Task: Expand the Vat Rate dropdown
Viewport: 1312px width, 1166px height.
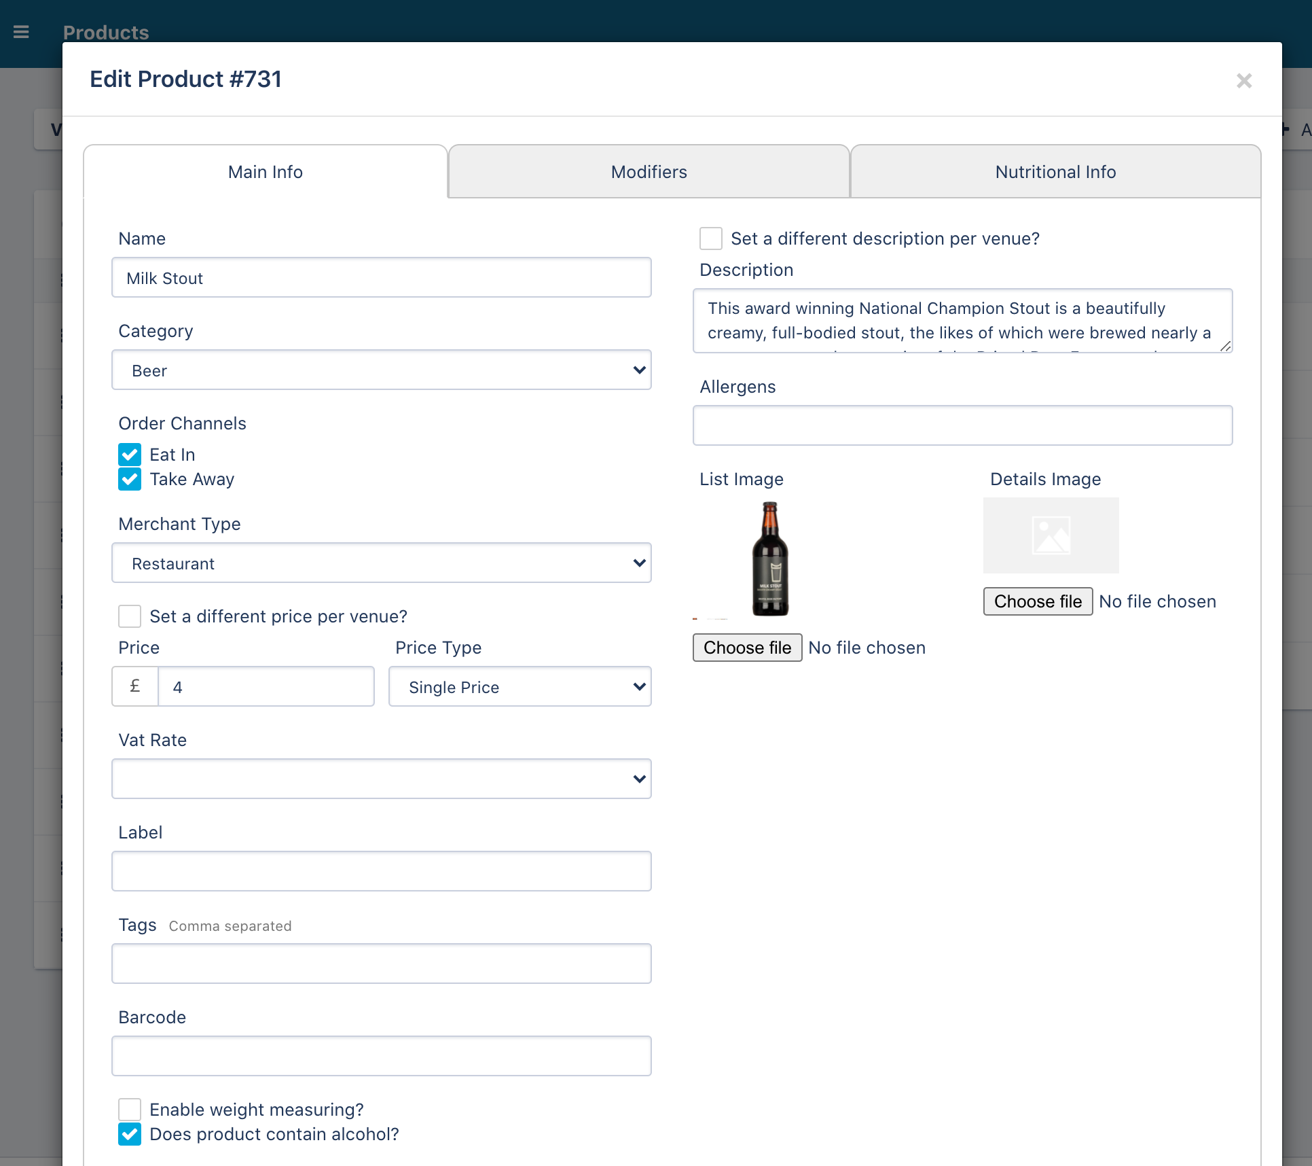Action: [382, 779]
